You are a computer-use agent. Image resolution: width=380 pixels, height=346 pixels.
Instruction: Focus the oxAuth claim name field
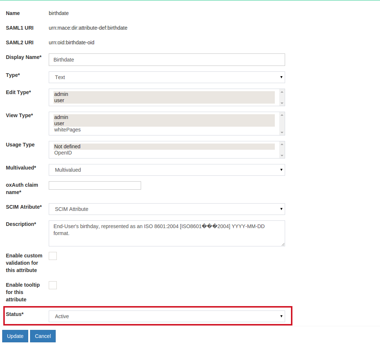95,186
